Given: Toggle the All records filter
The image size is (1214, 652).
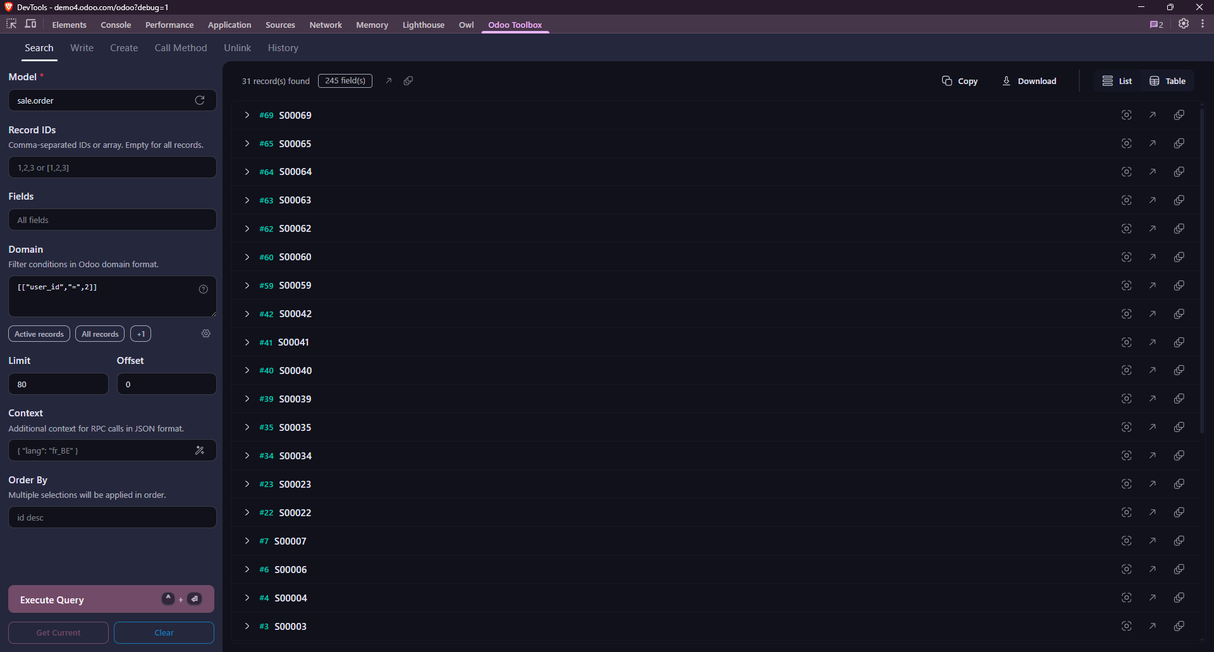Looking at the screenshot, I should pos(99,334).
